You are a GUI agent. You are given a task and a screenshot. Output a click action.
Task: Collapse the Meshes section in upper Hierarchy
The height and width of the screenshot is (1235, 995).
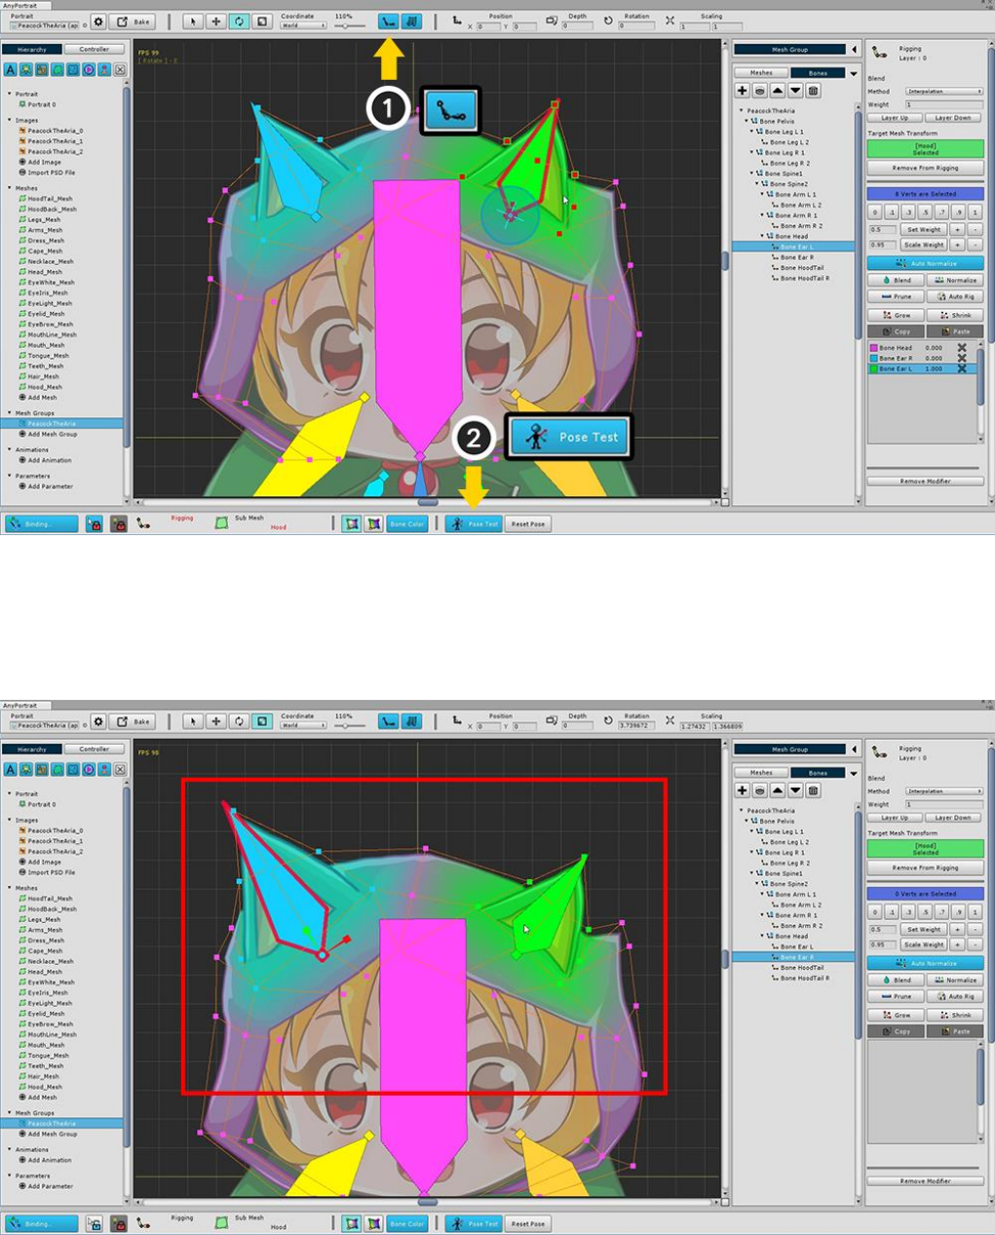pos(10,188)
